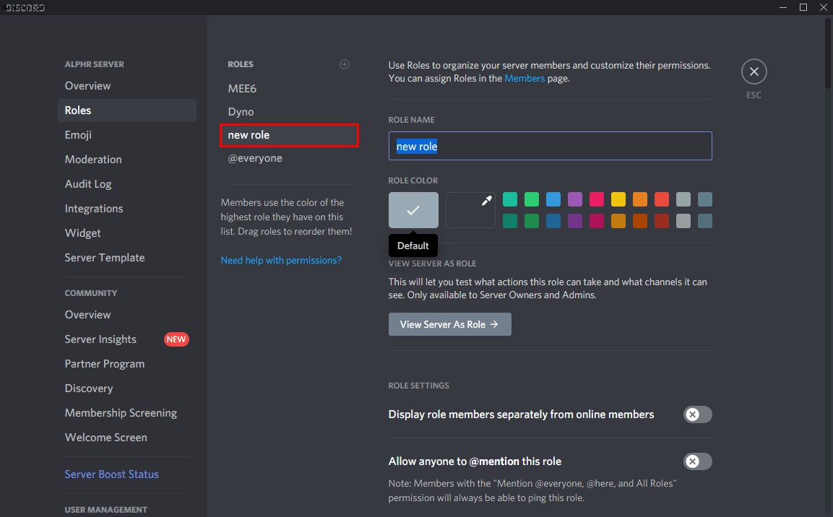Click the add role plus icon
The image size is (833, 517).
(344, 64)
